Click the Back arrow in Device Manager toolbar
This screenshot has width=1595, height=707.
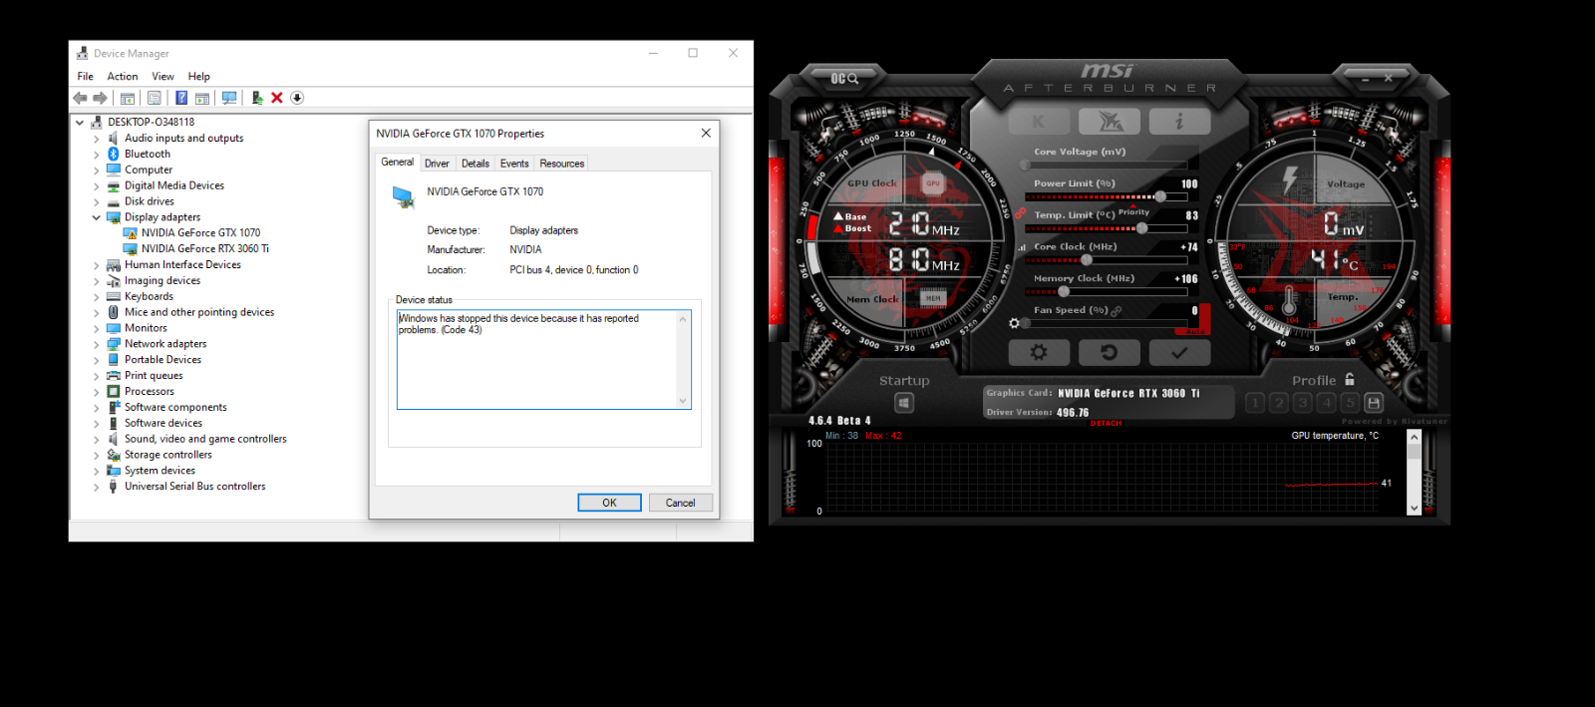(x=80, y=98)
